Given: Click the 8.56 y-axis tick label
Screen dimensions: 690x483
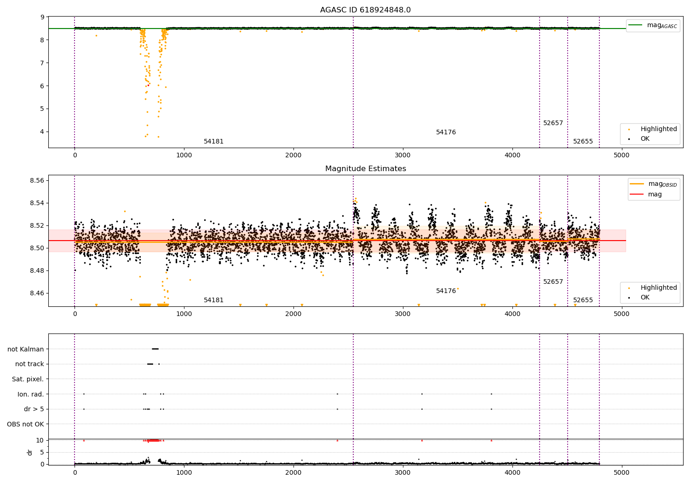Looking at the screenshot, I should (37, 180).
